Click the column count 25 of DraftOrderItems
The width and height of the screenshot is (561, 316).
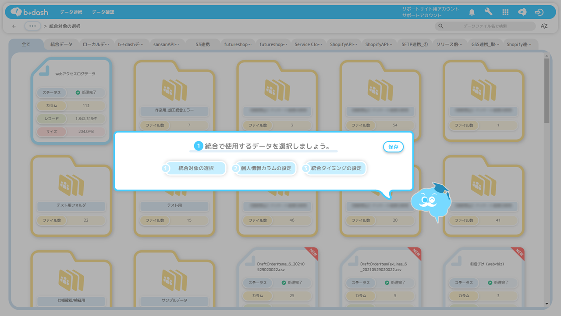pos(292,296)
